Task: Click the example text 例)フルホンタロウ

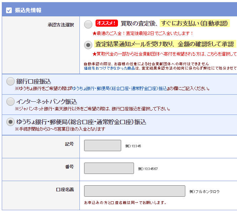Action: pyautogui.click(x=205, y=192)
